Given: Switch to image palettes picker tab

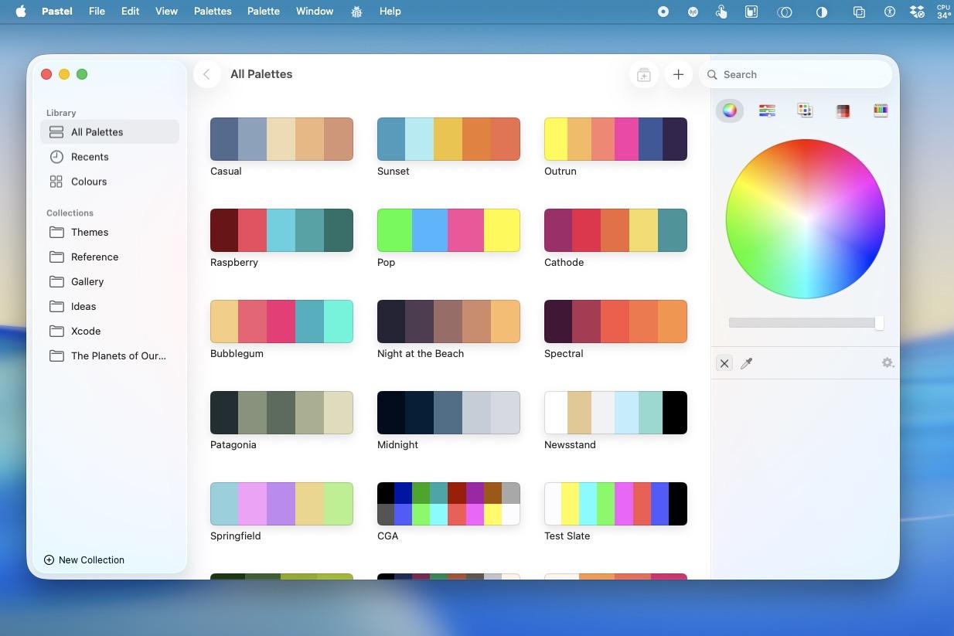Looking at the screenshot, I should [x=843, y=111].
